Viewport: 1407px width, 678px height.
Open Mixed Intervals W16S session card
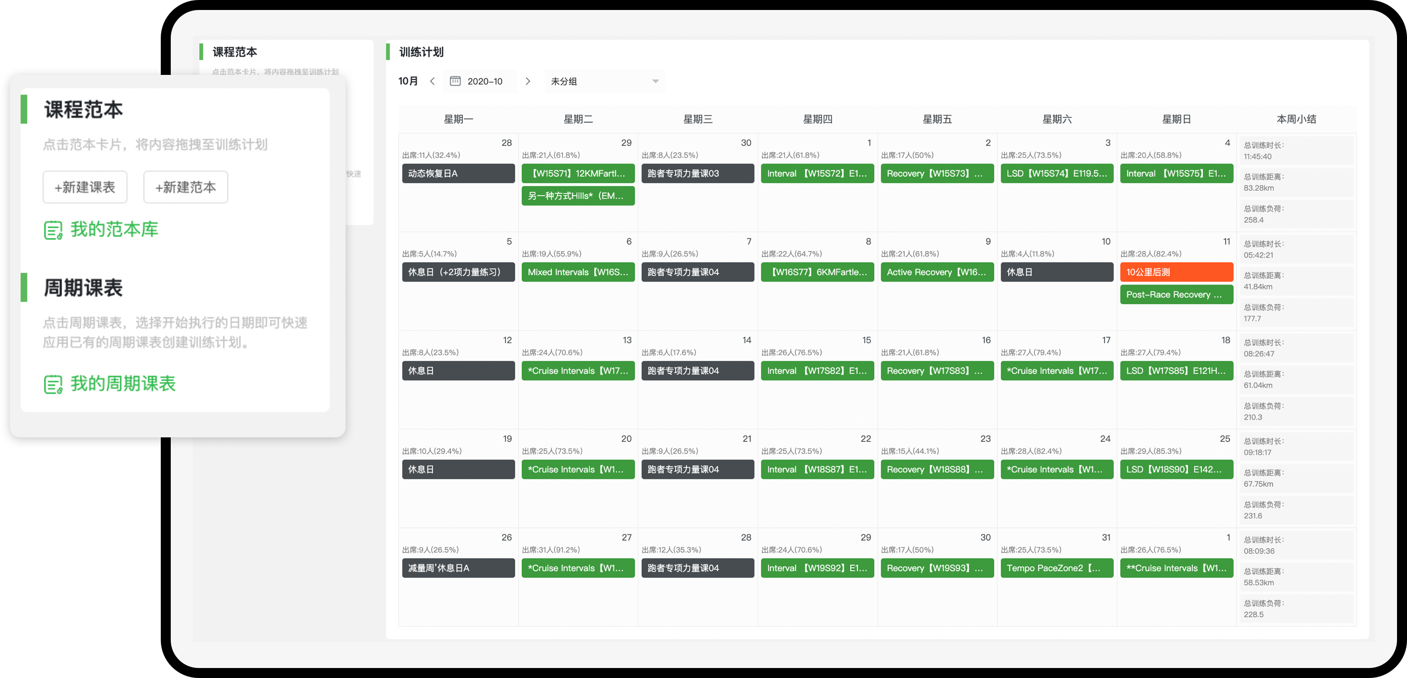pyautogui.click(x=578, y=272)
